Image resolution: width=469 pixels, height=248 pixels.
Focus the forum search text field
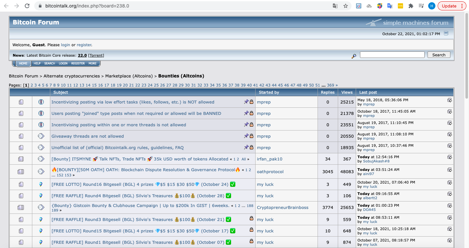point(392,55)
